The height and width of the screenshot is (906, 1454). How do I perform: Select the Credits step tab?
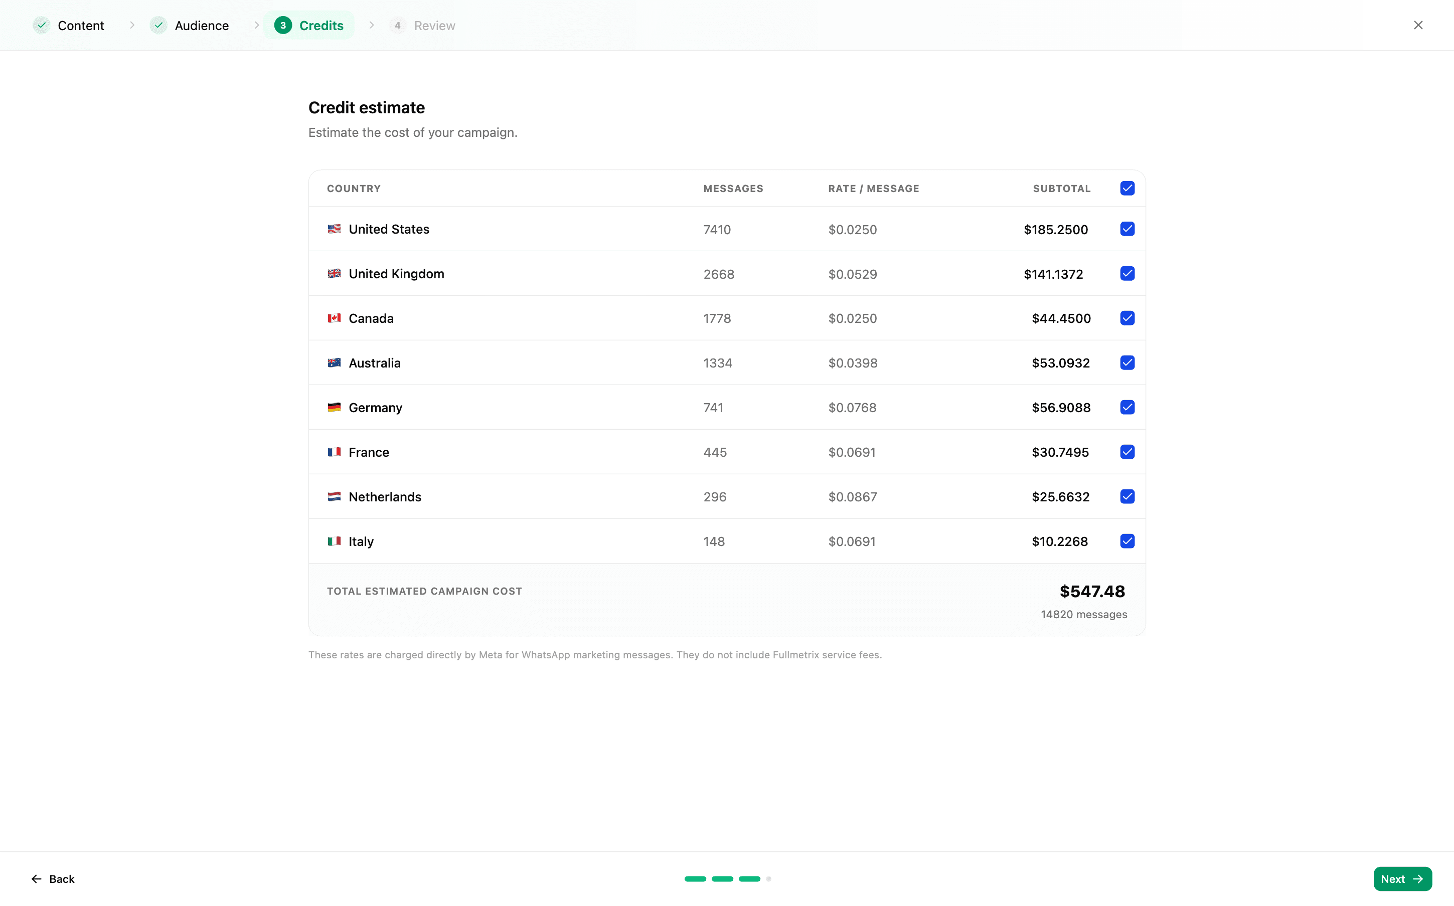point(309,25)
